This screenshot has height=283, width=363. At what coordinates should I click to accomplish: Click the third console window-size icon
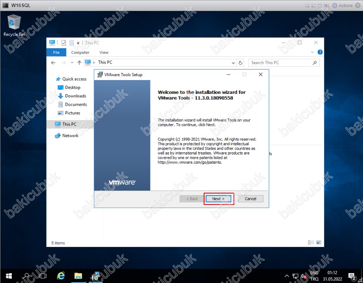(x=320, y=6)
